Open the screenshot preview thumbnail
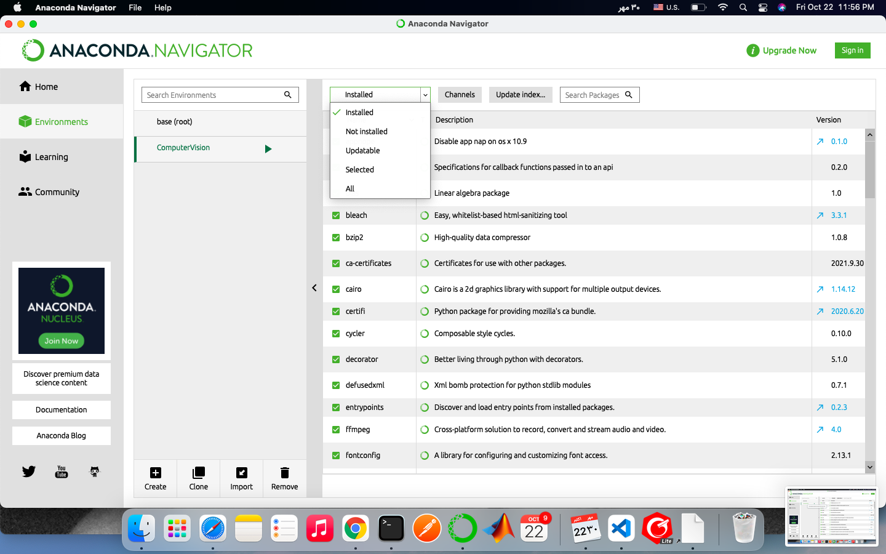The width and height of the screenshot is (886, 554). 832,516
